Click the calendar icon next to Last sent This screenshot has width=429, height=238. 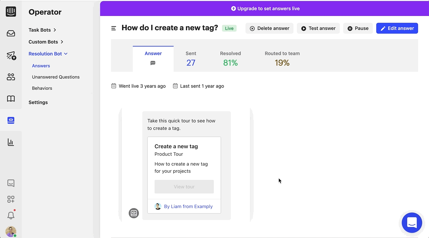pos(175,86)
